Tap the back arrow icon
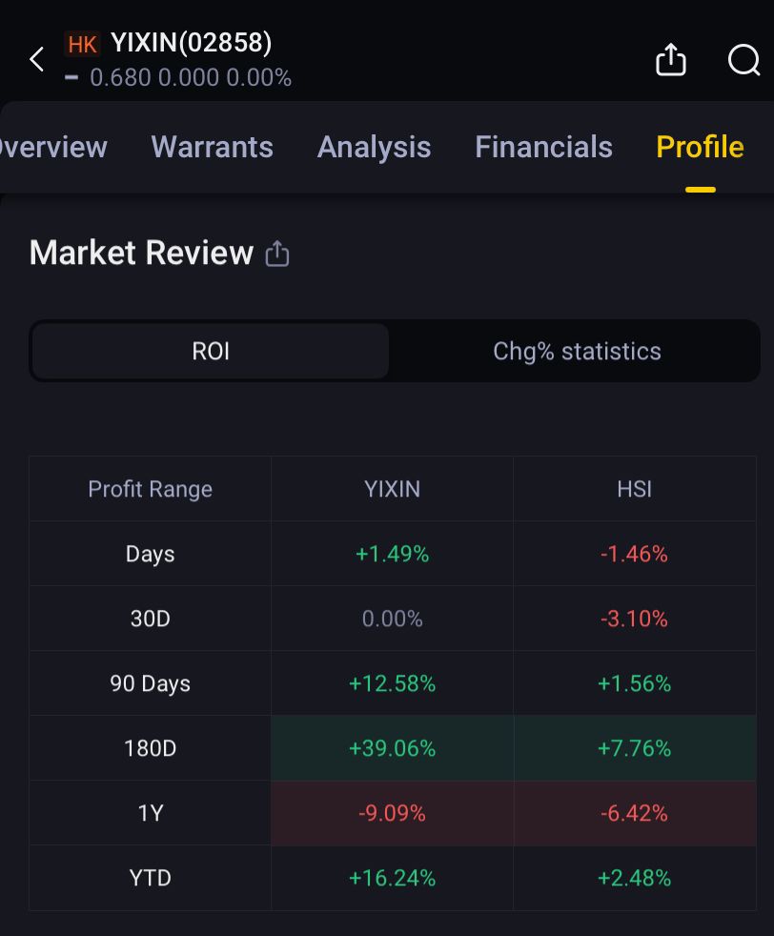Screen dimensions: 774x936 click(x=37, y=59)
